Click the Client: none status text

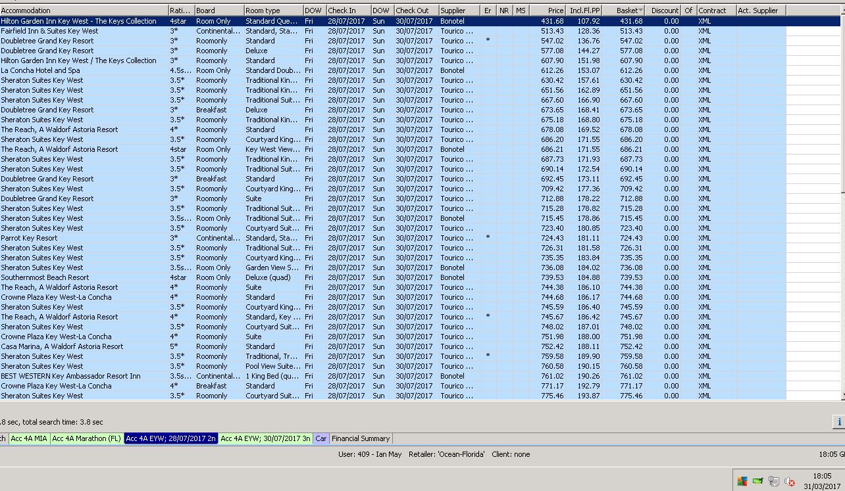point(511,454)
